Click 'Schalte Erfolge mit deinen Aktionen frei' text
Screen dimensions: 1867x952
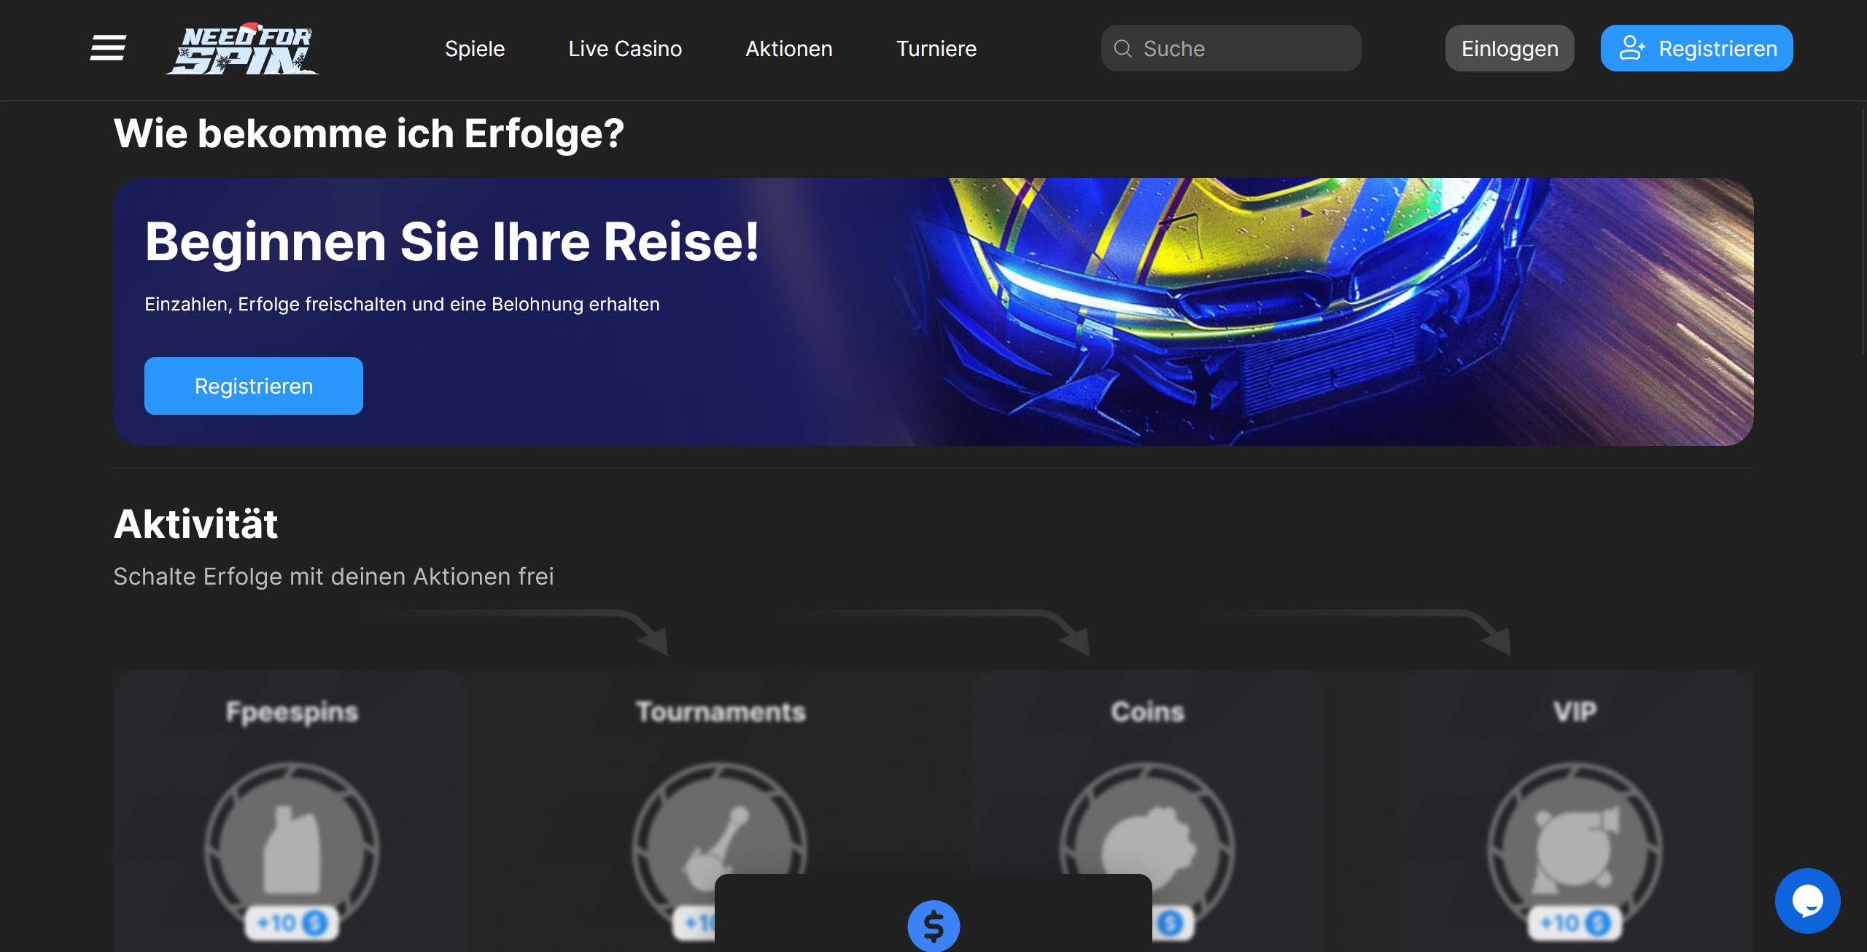(333, 577)
